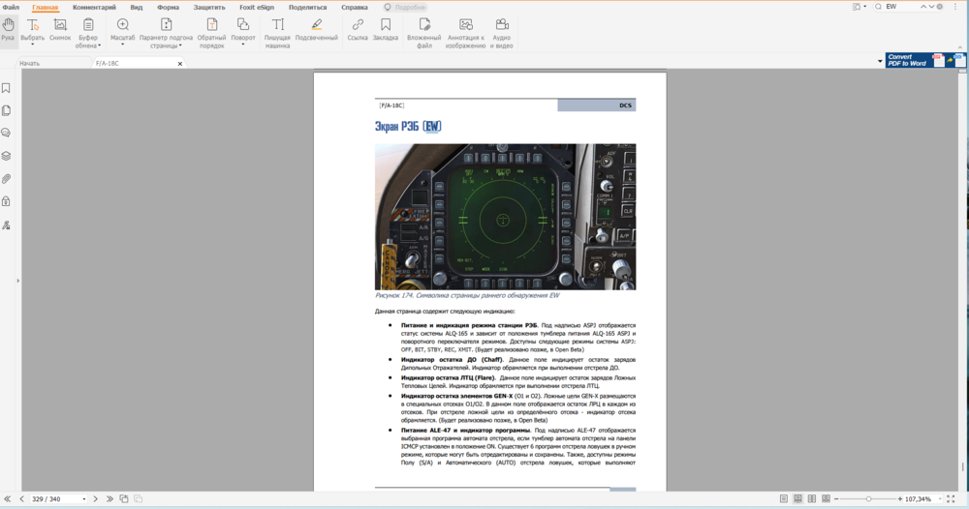Open the Поделиться tab

click(307, 8)
